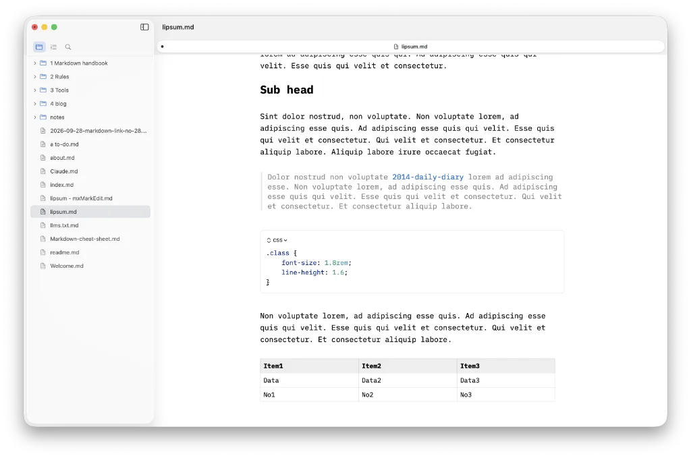Click file icon beside about.md
The width and height of the screenshot is (691, 458).
tap(43, 158)
